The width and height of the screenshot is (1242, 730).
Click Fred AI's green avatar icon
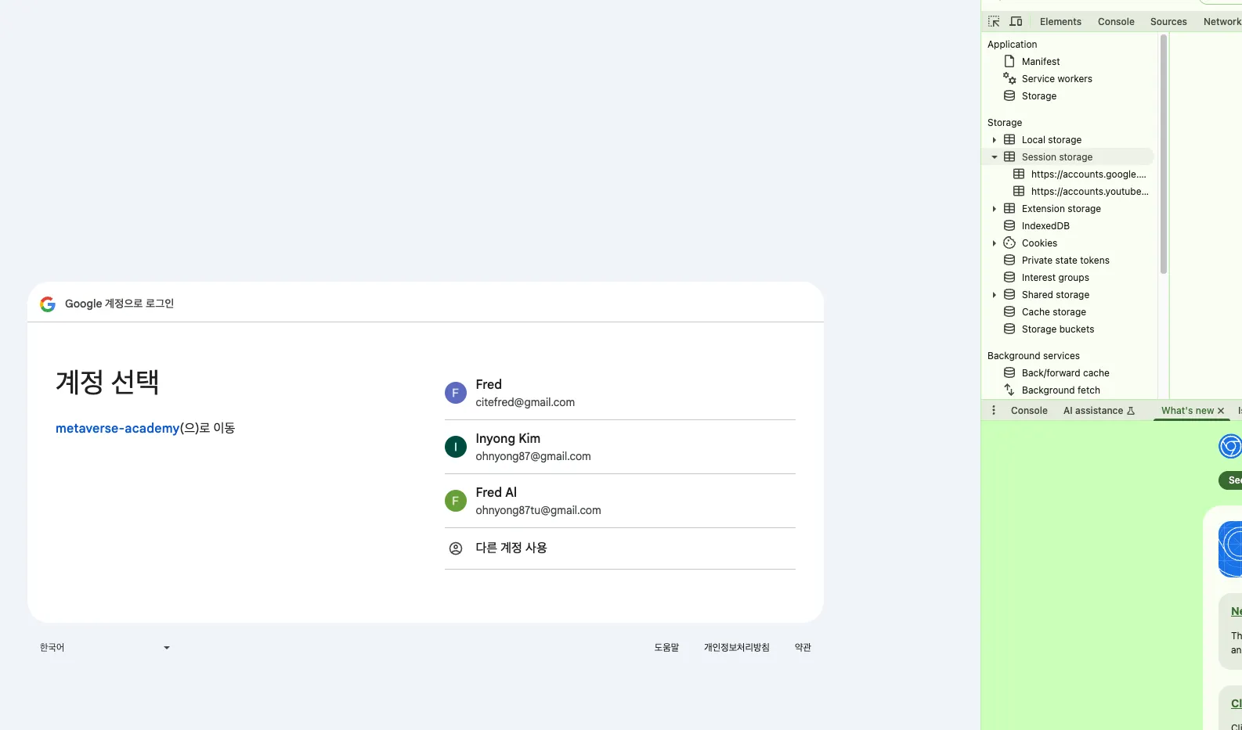(x=456, y=501)
